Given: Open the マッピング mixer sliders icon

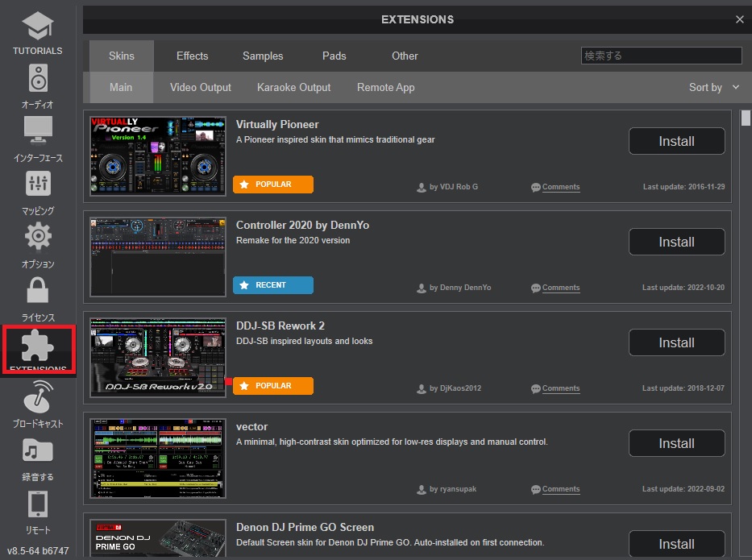Looking at the screenshot, I should pos(38,183).
